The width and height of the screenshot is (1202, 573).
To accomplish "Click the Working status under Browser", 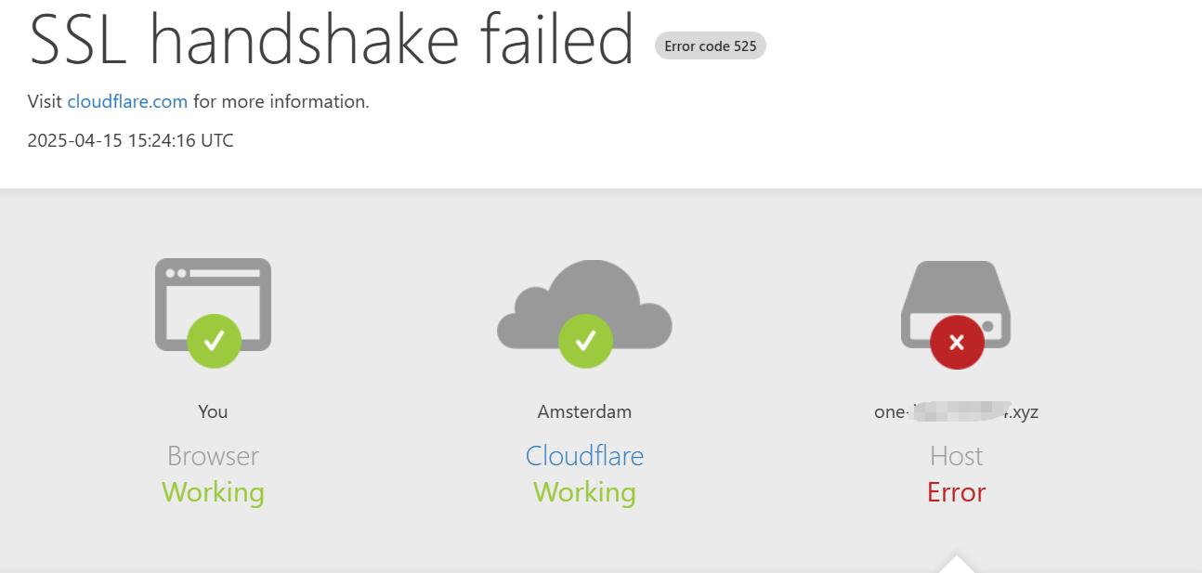I will click(213, 492).
